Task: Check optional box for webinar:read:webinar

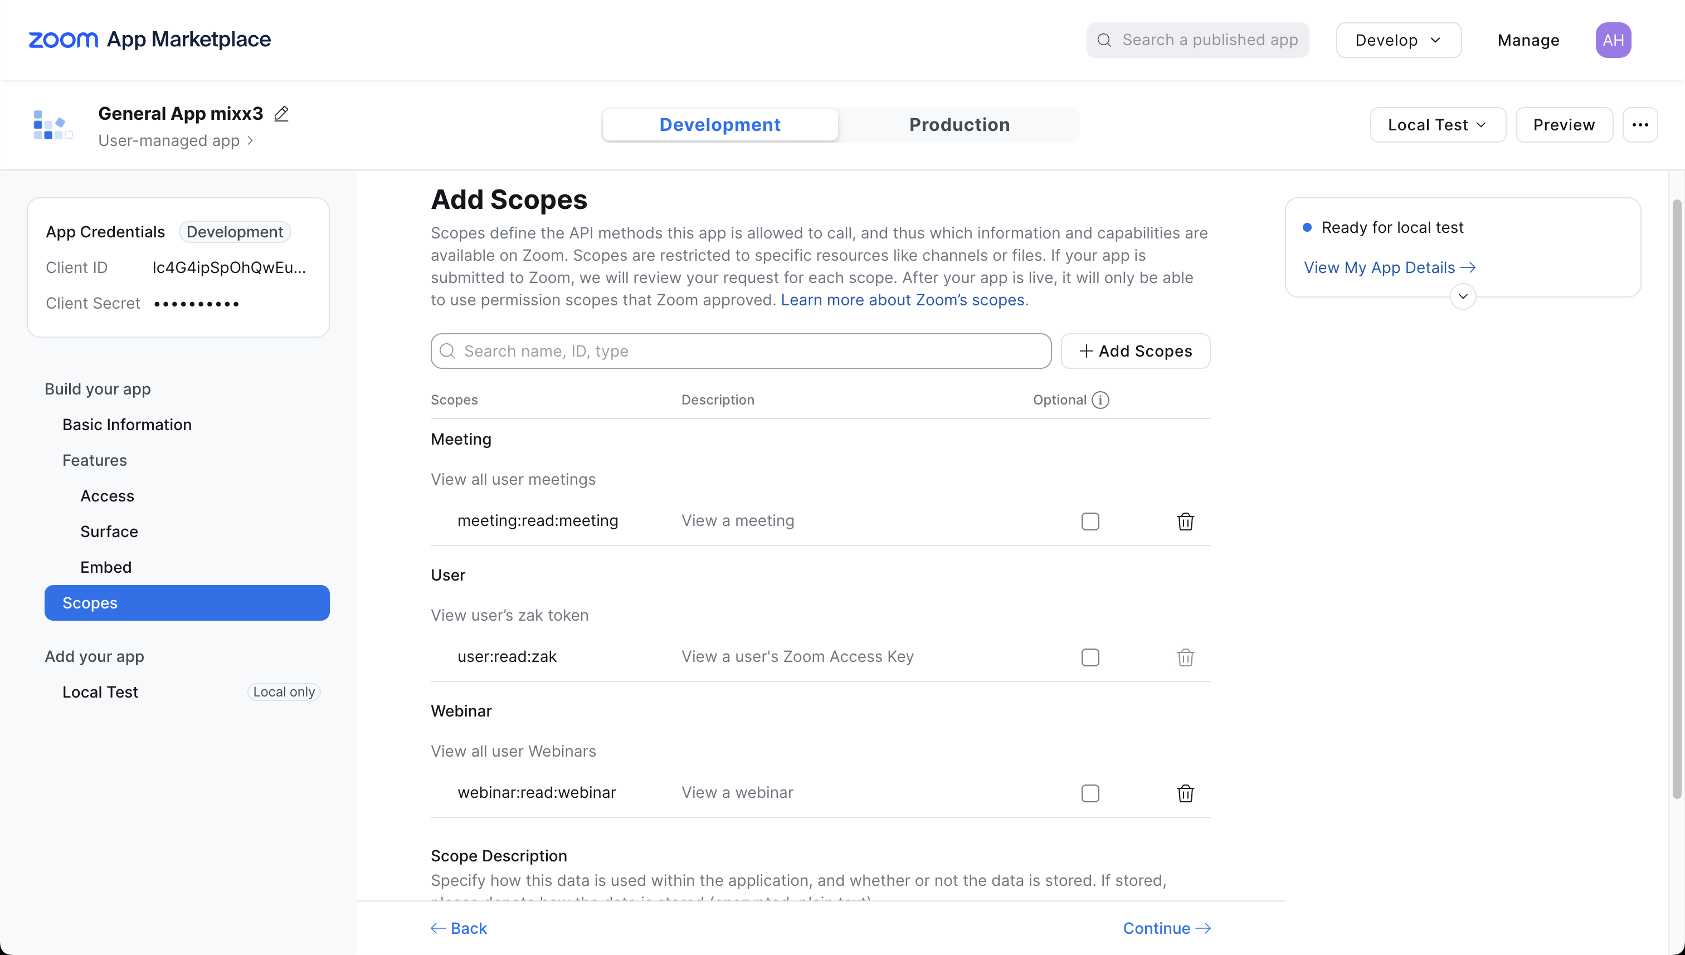Action: pyautogui.click(x=1090, y=793)
